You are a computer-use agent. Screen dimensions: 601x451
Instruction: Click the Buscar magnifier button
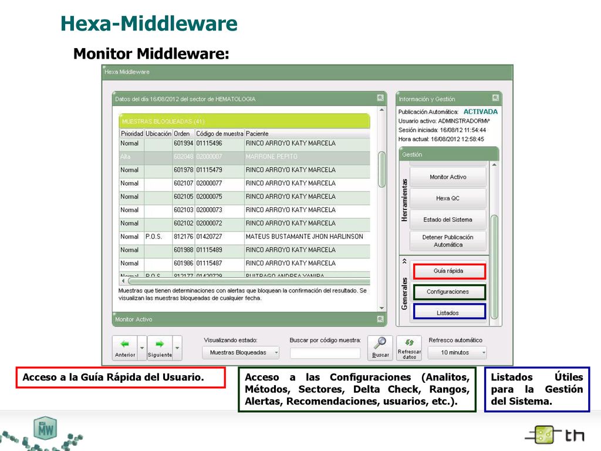click(380, 348)
